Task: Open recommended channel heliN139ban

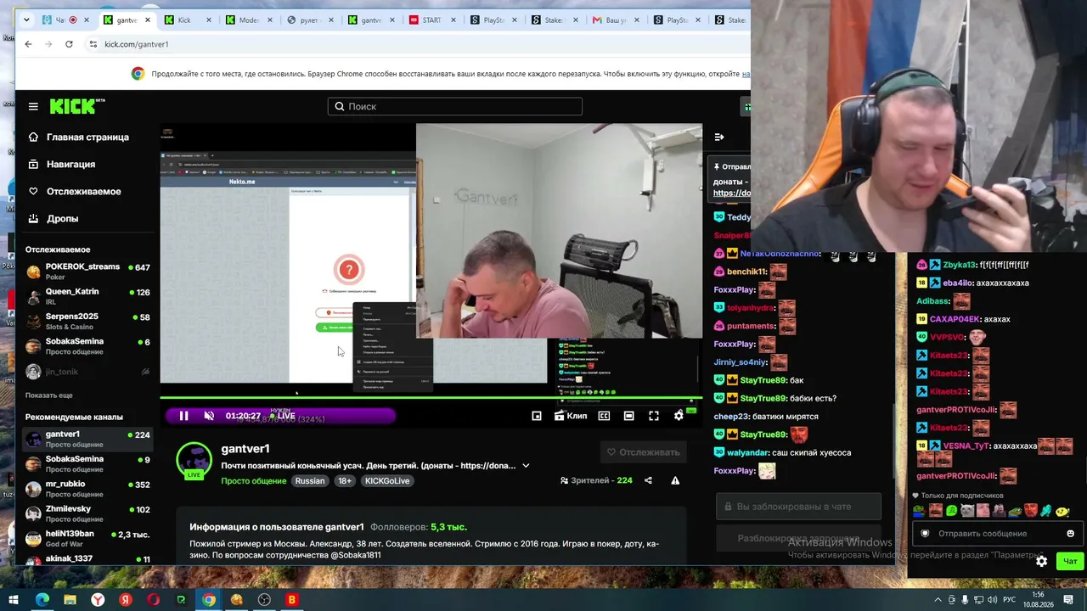Action: pyautogui.click(x=87, y=538)
